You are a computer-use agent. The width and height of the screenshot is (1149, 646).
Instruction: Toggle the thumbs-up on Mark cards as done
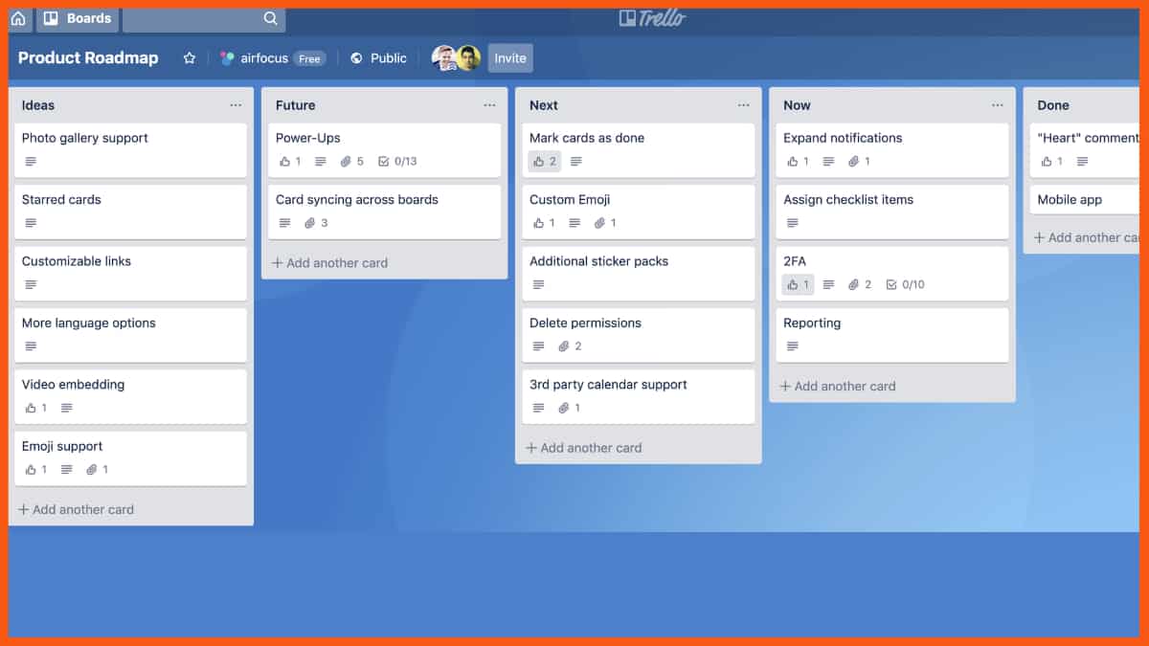coord(544,161)
